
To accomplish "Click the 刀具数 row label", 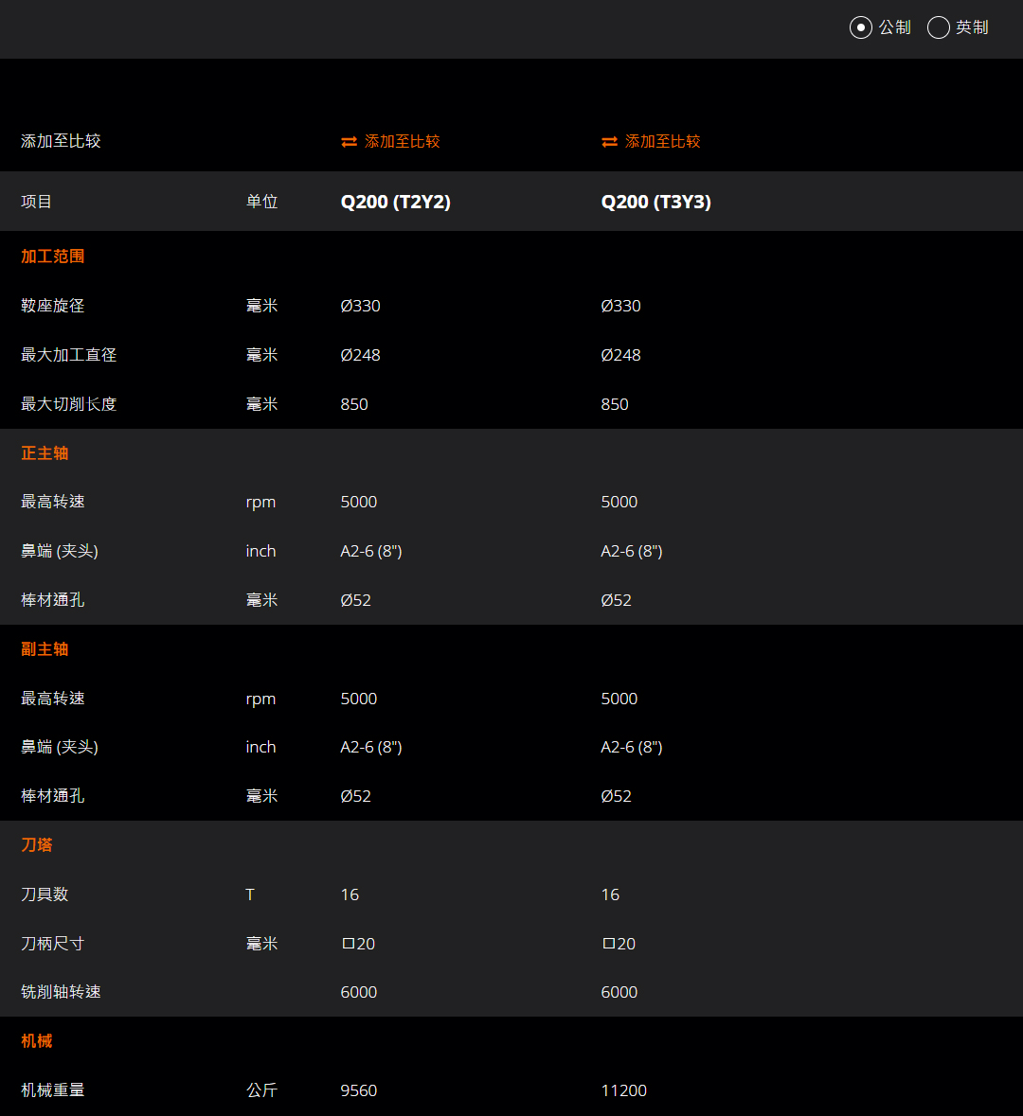I will tap(45, 894).
